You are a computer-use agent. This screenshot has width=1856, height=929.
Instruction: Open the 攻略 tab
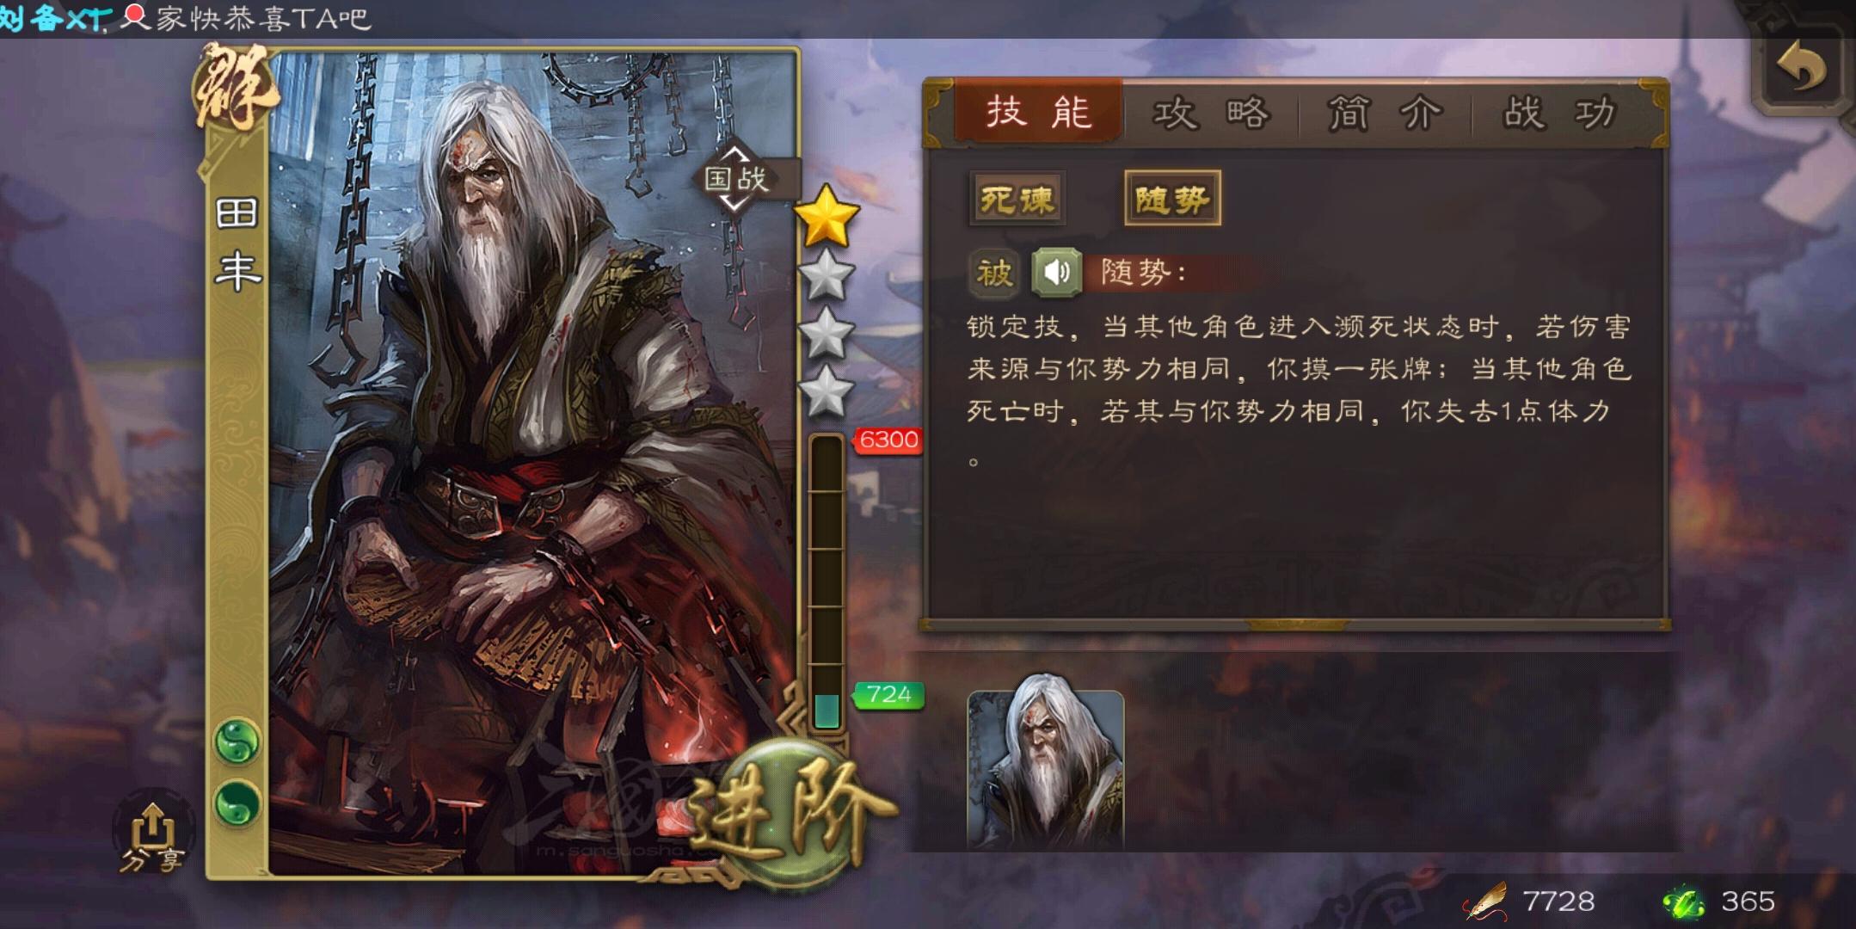tap(1211, 113)
